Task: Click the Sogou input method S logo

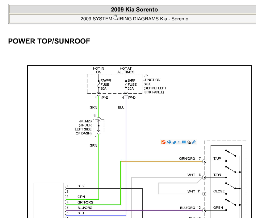Action: (164, 142)
